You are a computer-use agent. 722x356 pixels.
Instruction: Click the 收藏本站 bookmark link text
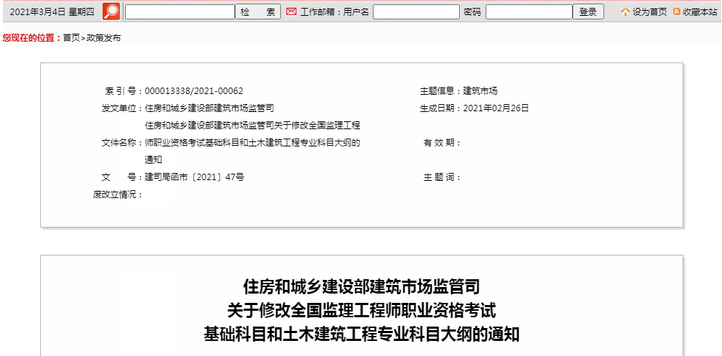[700, 12]
